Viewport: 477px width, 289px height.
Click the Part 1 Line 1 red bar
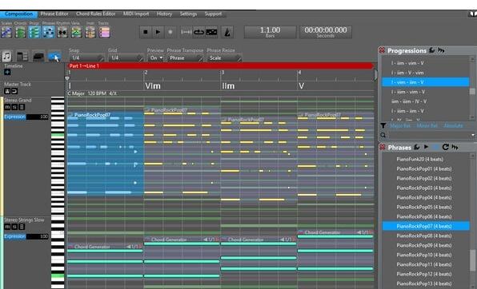220,65
